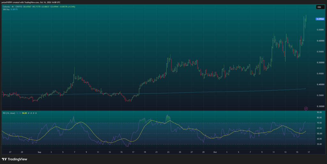Click the Celestia symbol name in legend

pyautogui.click(x=6, y=7)
